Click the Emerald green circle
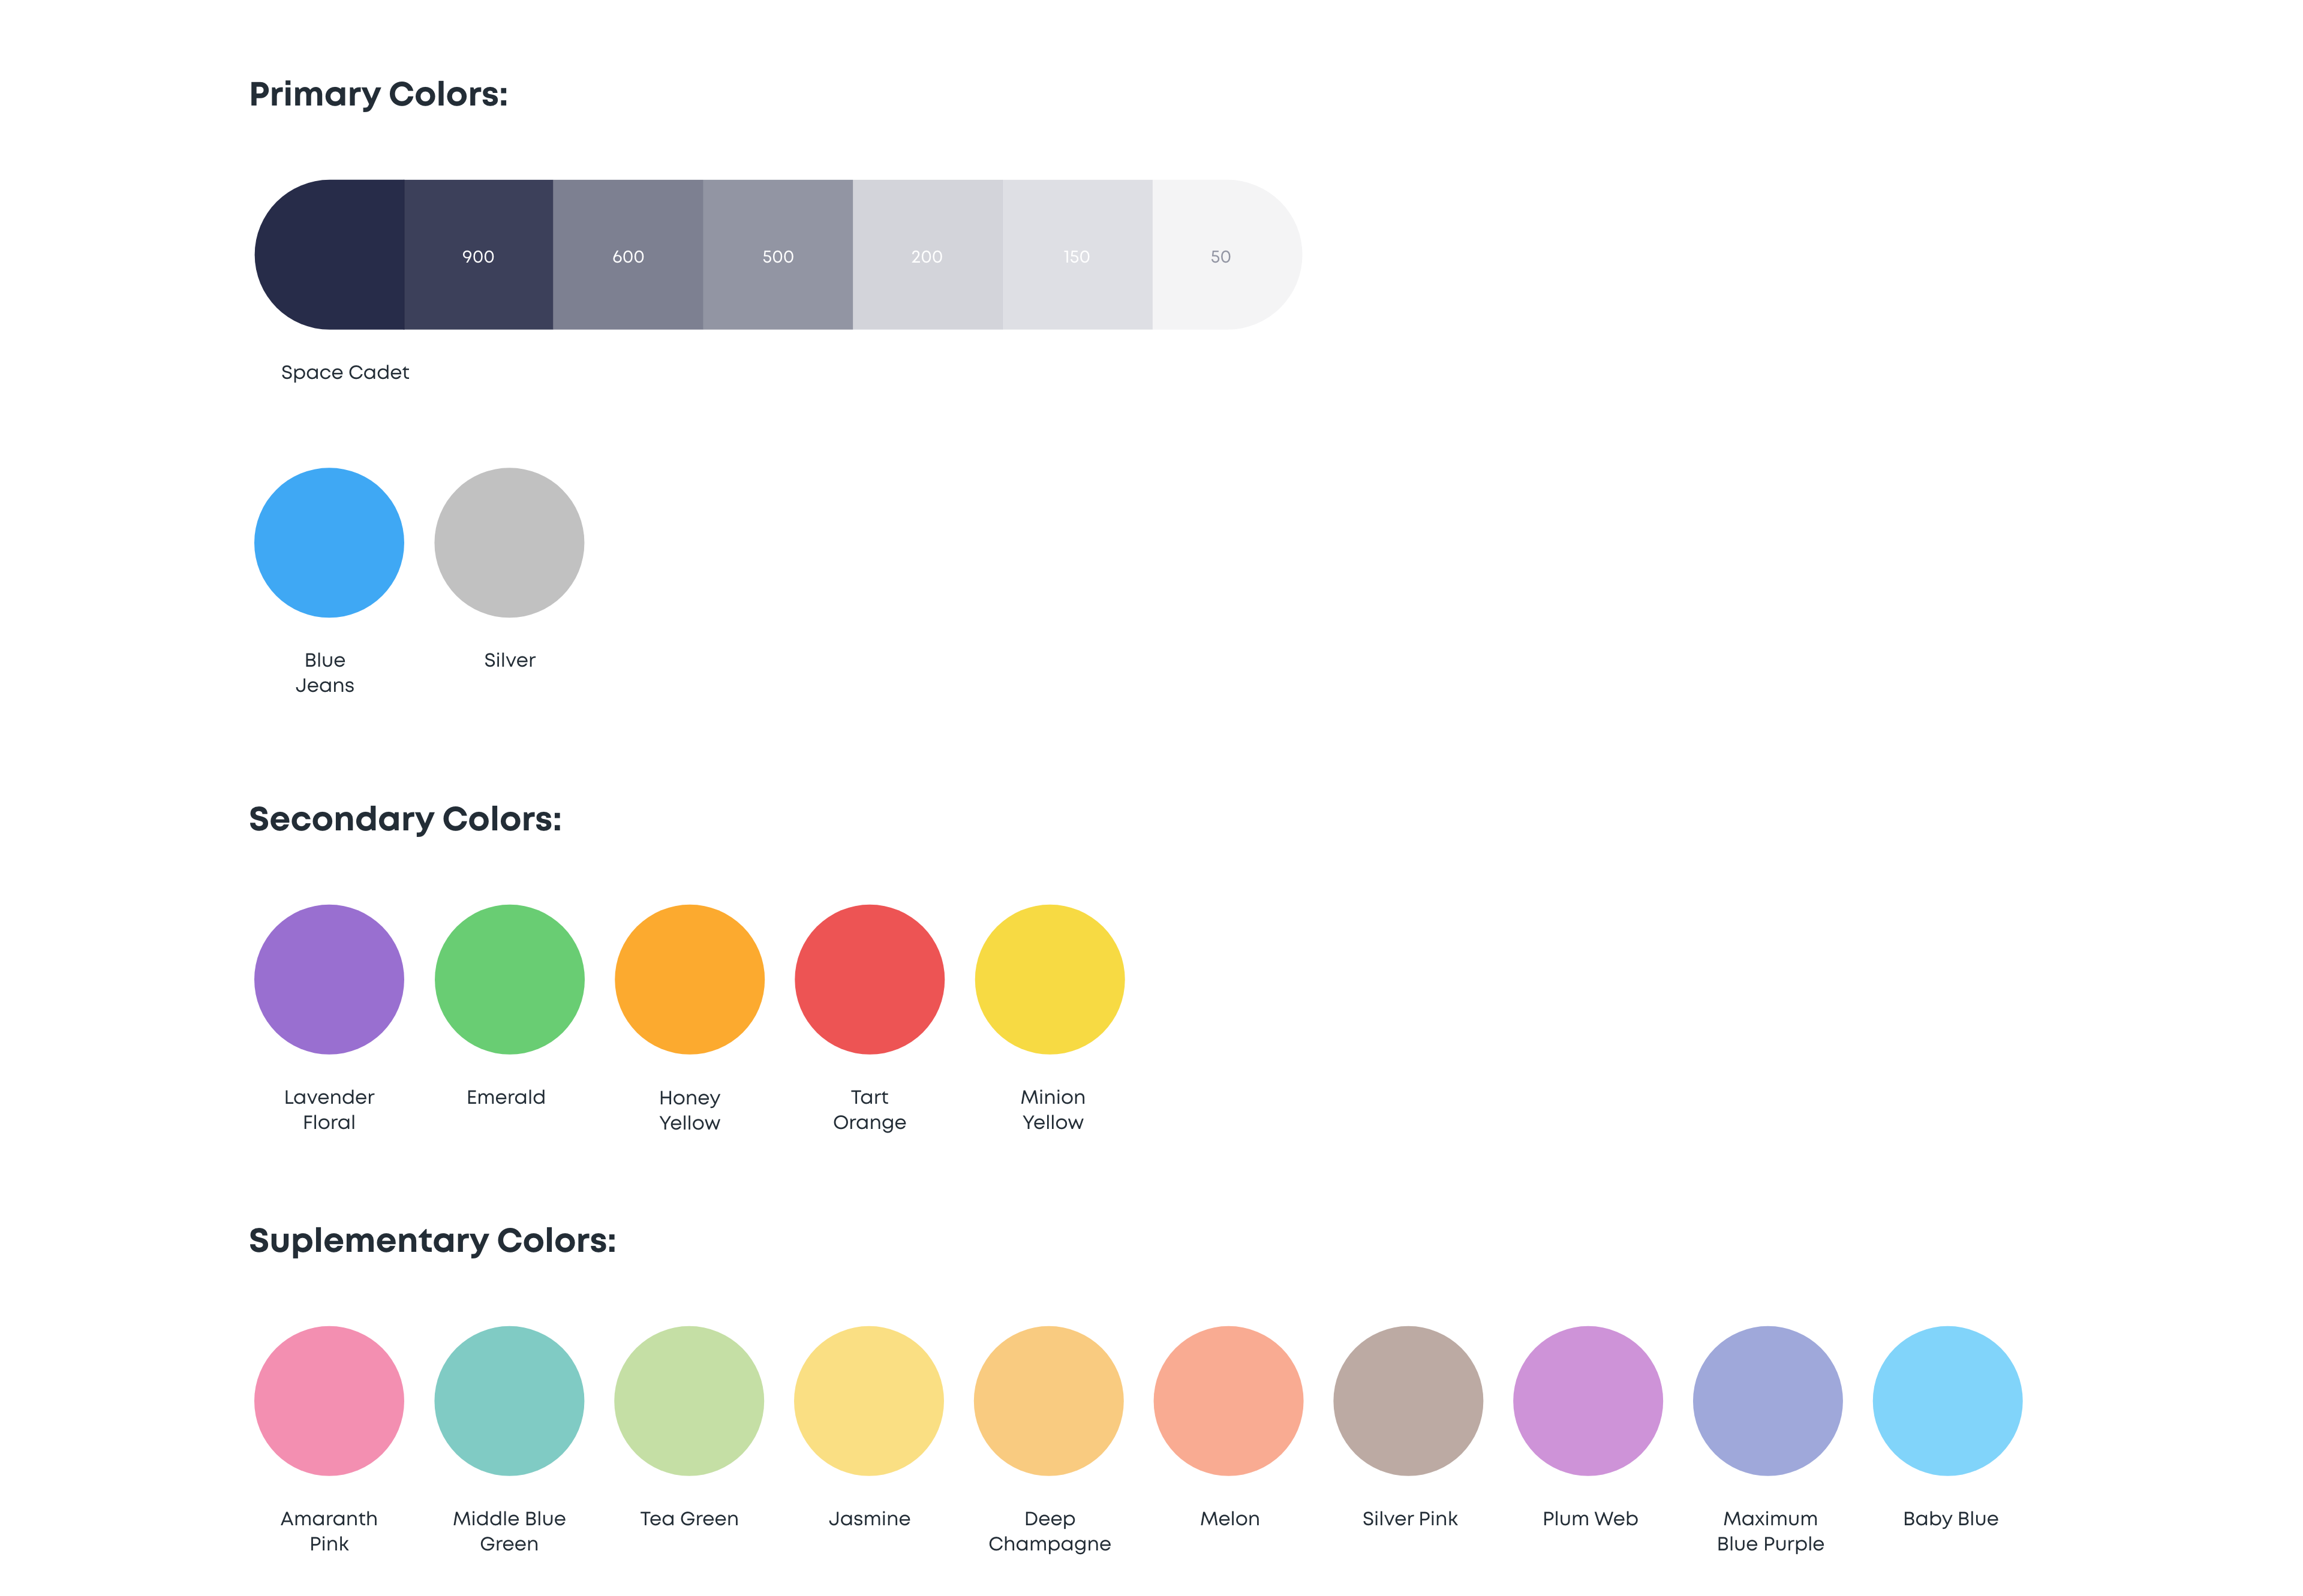The width and height of the screenshot is (2303, 1596). [x=509, y=979]
